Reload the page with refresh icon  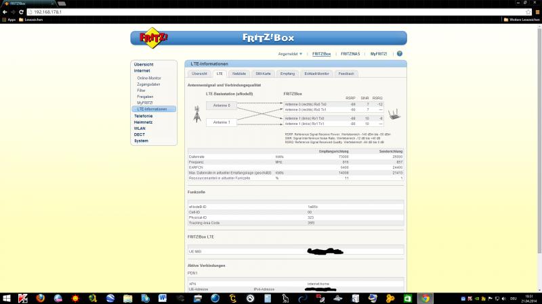[21, 11]
